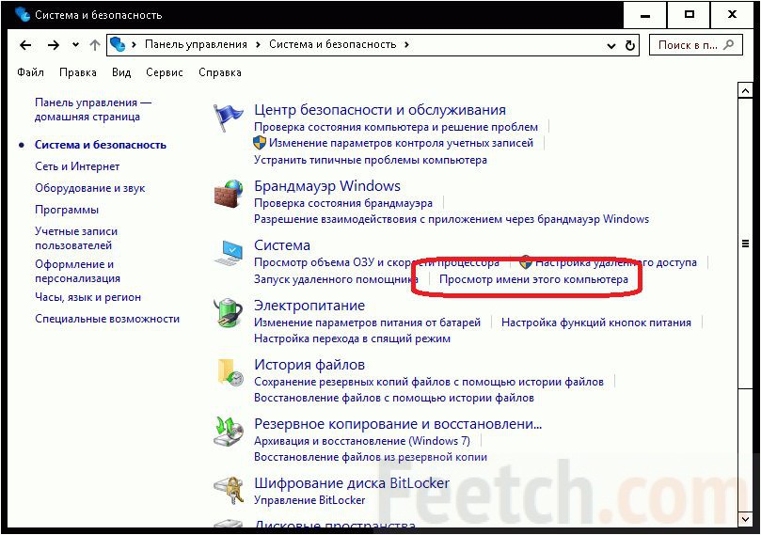Viewport: 761px width, 535px height.
Task: Click the backup and restore drive icon
Action: [x=228, y=432]
